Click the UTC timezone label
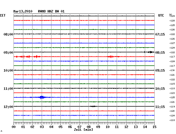The image size is (176, 134). pyautogui.click(x=161, y=15)
